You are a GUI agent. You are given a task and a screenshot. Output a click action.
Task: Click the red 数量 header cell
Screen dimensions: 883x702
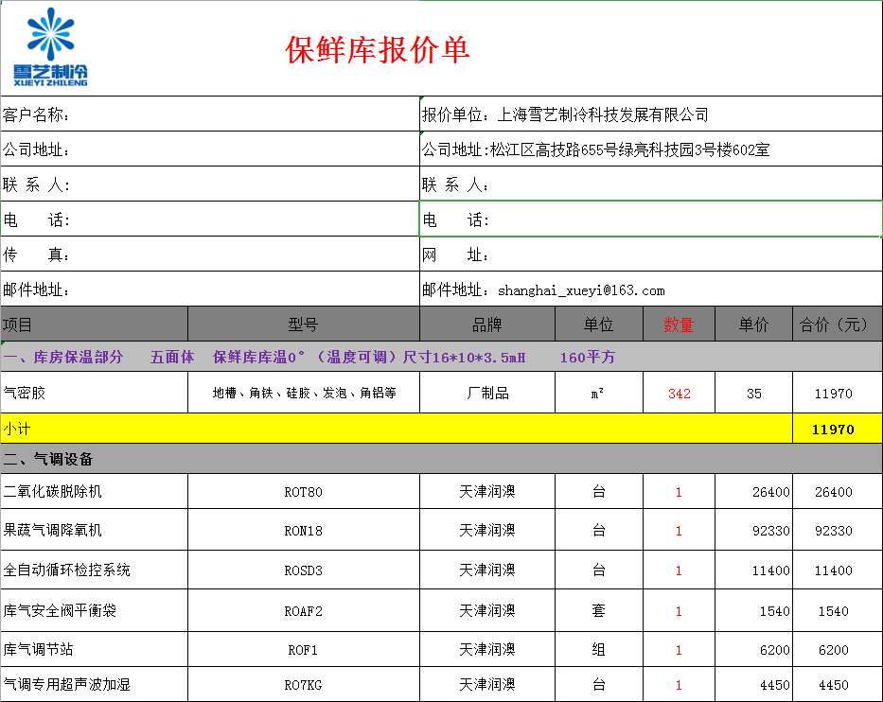pos(679,325)
